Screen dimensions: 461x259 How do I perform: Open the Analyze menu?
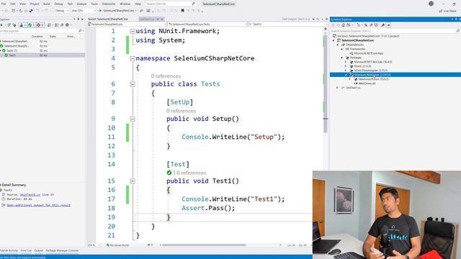pyautogui.click(x=81, y=4)
